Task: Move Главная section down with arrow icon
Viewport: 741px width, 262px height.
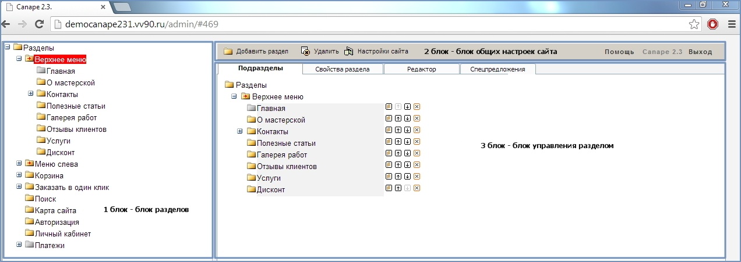Action: click(407, 107)
